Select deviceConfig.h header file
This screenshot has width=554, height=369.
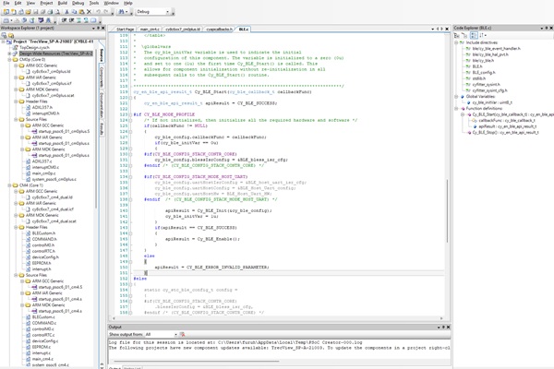45,257
